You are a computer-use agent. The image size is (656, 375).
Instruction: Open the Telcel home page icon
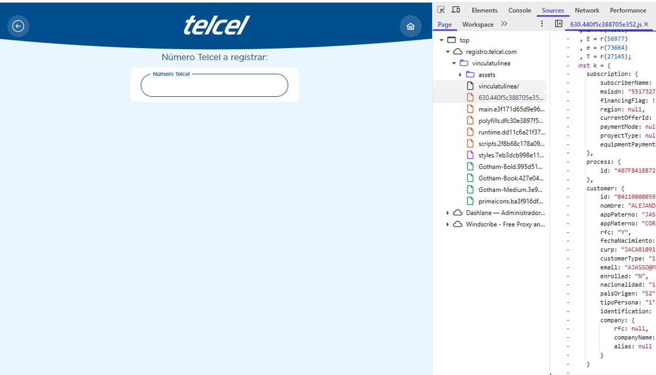pos(411,26)
